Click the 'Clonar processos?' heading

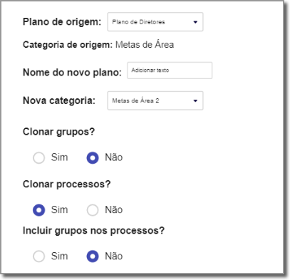(x=67, y=185)
